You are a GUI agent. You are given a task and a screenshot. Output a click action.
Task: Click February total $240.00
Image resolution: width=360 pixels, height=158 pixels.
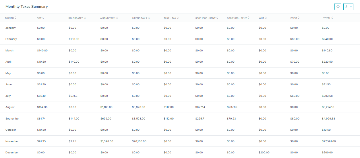pos(327,39)
